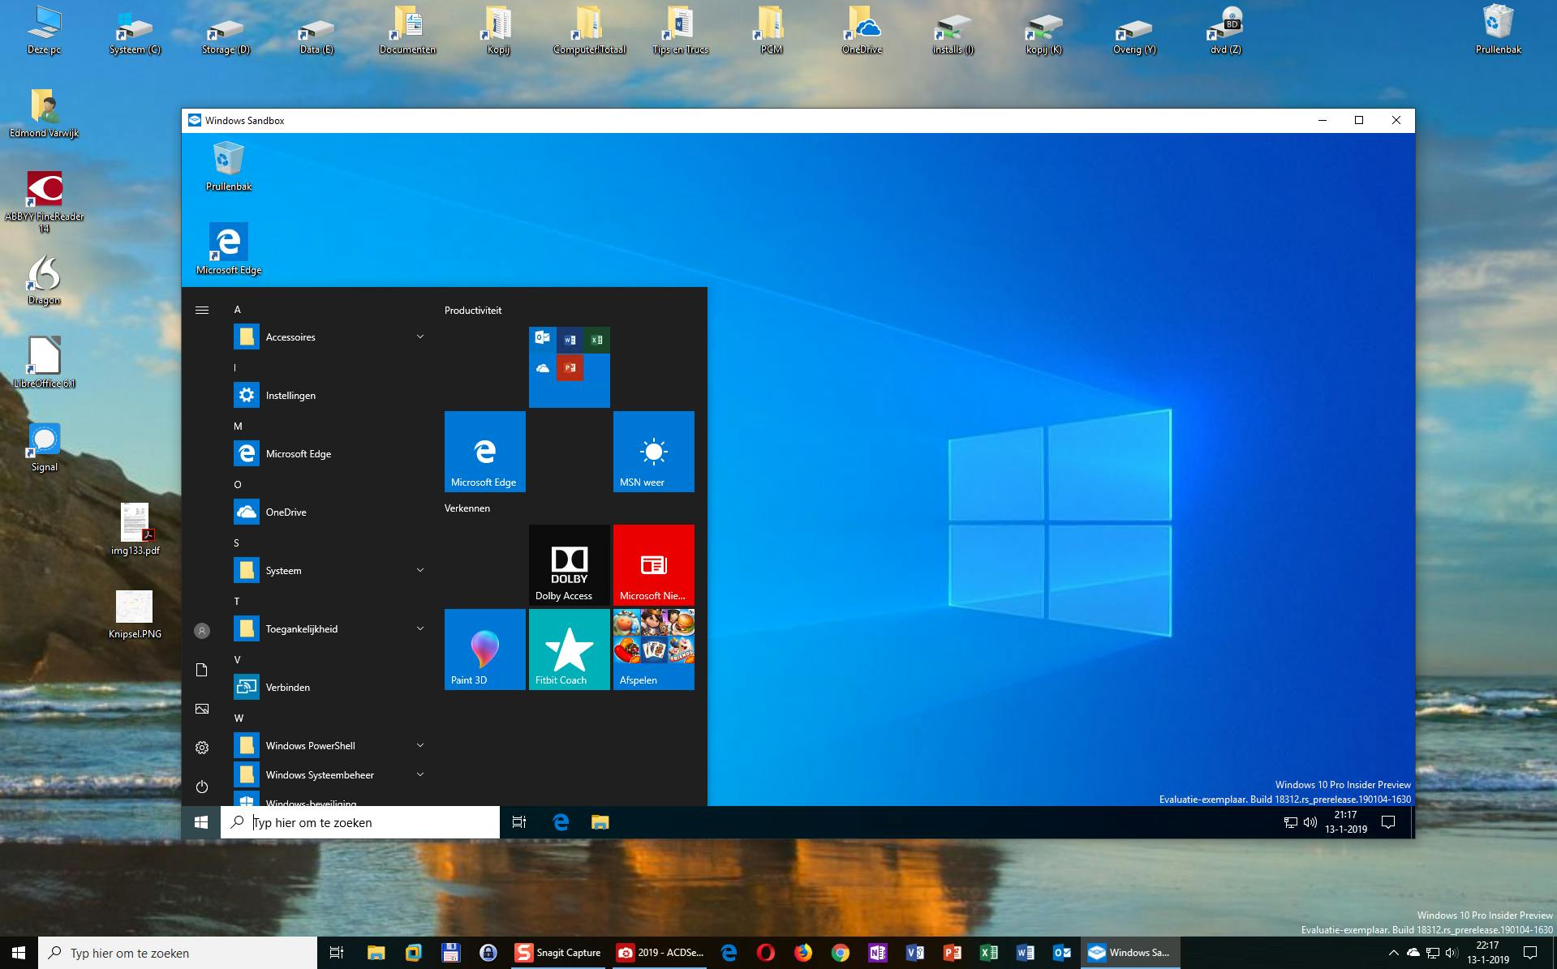Select Instellingen in the app list
This screenshot has height=969, width=1557.
(290, 396)
